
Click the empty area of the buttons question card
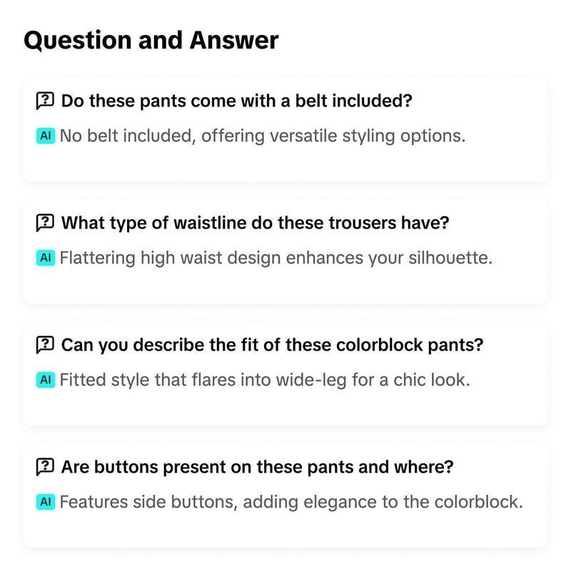285,530
